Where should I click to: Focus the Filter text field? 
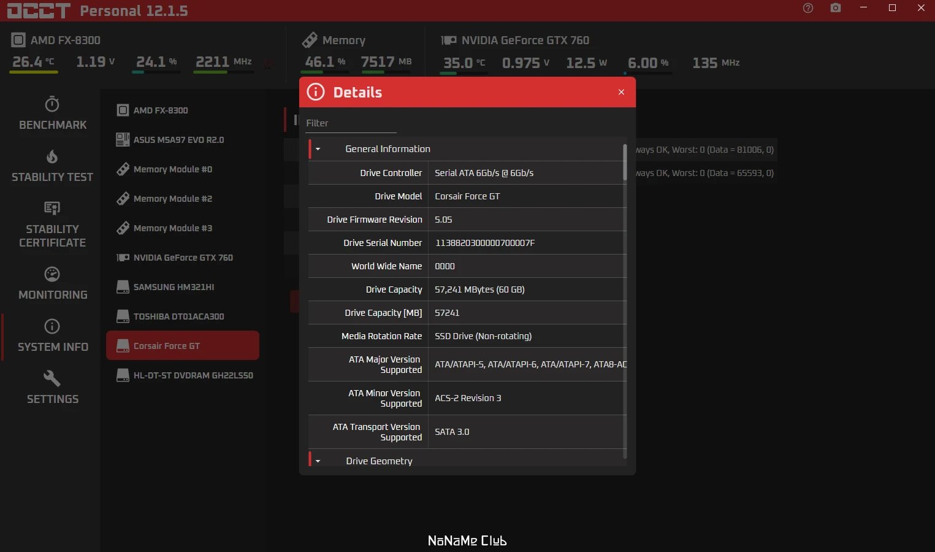351,123
